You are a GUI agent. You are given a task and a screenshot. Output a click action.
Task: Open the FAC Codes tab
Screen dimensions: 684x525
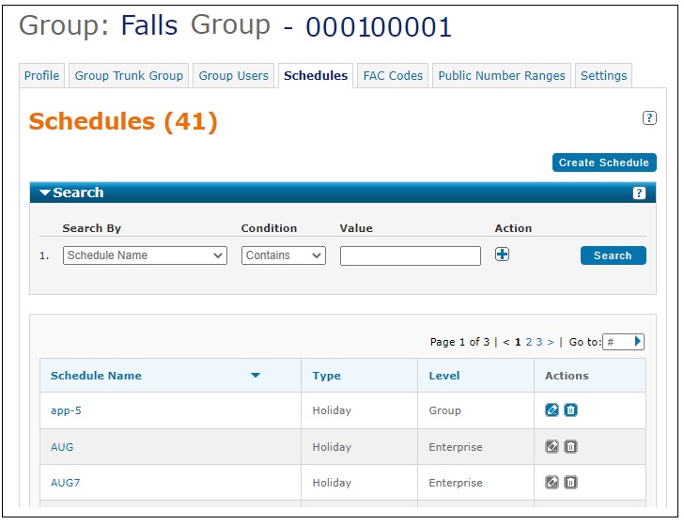(393, 76)
